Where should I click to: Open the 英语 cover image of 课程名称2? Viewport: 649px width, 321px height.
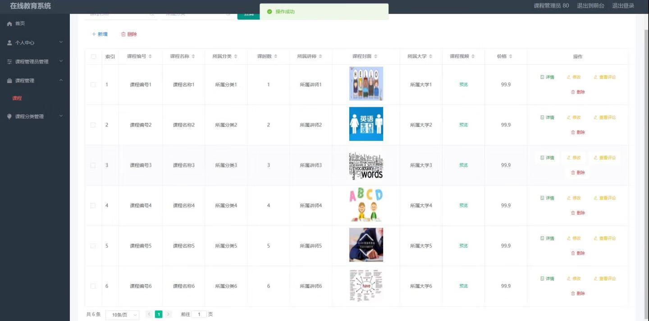(366, 124)
